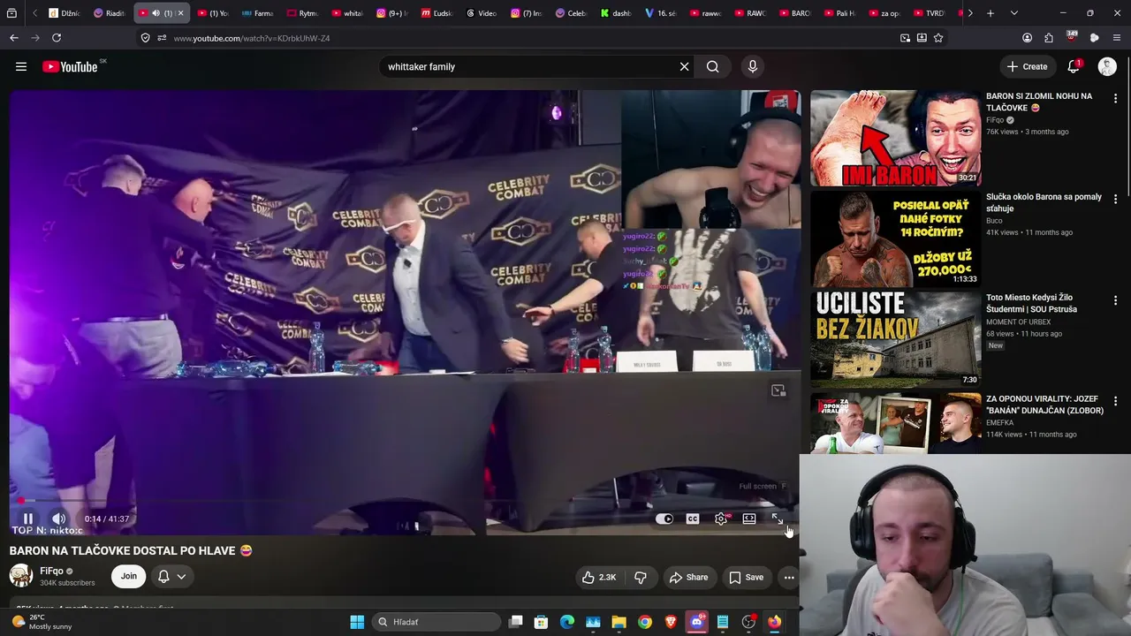Close the active YouTube tab
The width and height of the screenshot is (1131, 636).
coord(180,13)
